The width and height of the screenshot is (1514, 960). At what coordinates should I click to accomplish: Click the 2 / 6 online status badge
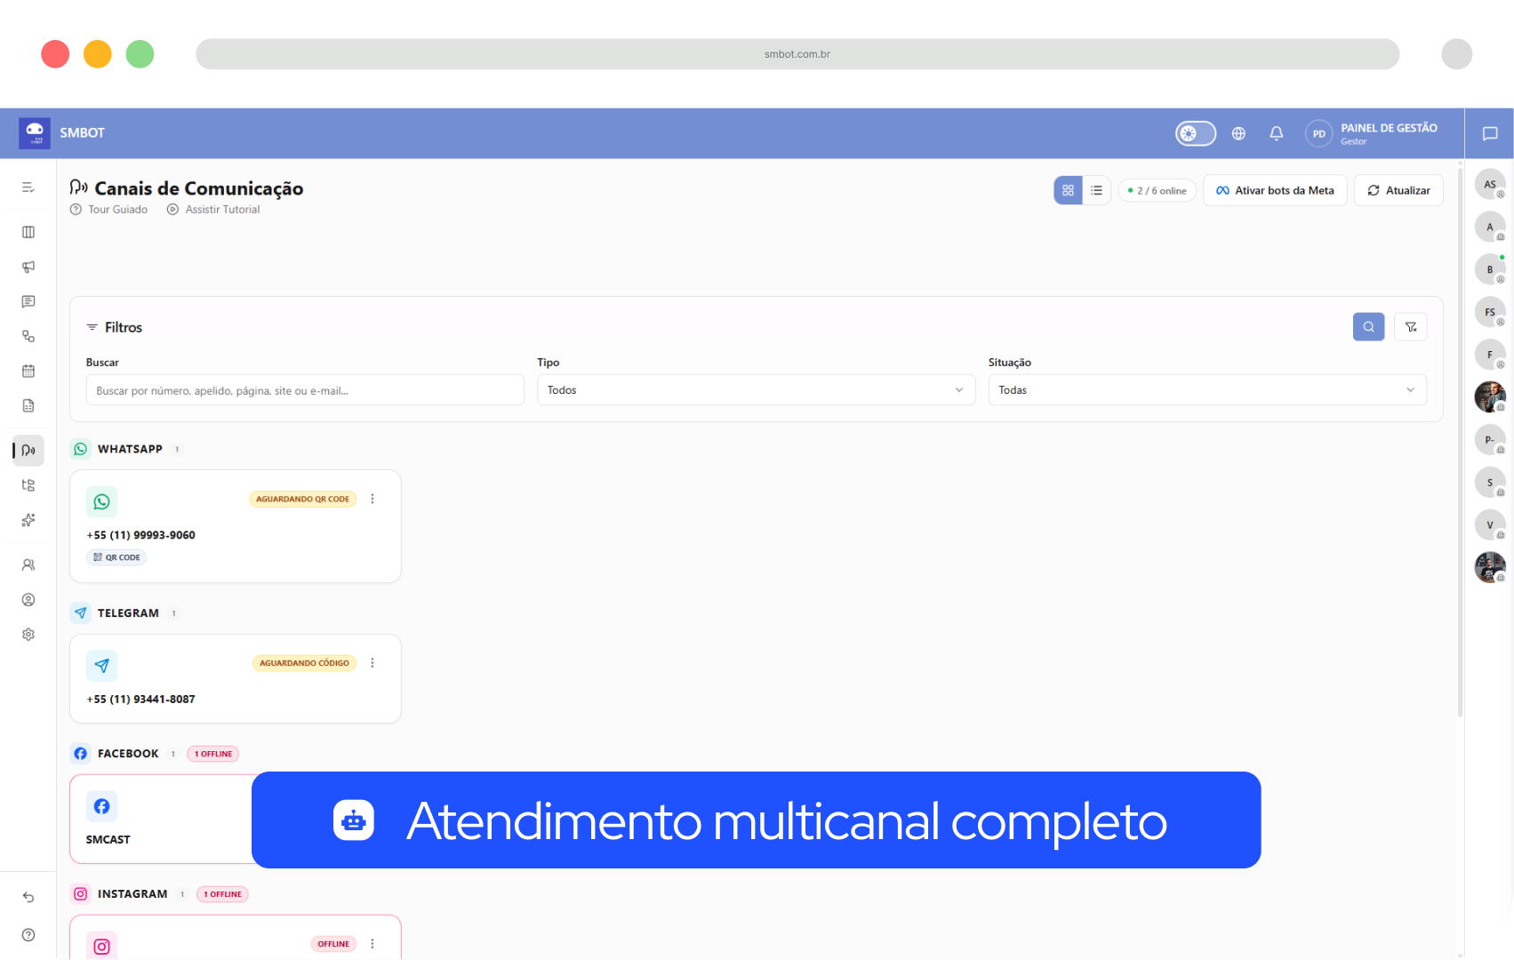pos(1158,190)
